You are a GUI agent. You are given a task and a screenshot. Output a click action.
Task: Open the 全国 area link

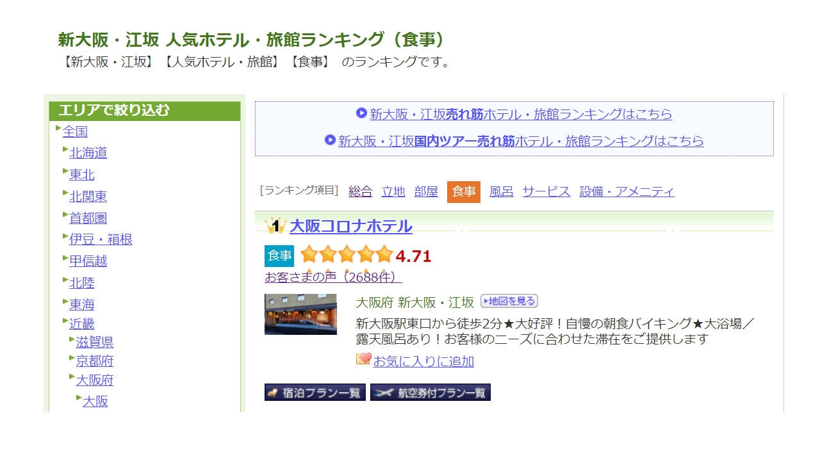point(75,132)
